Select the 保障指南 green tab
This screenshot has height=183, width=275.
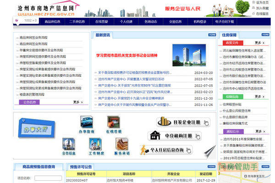[x=233, y=97]
